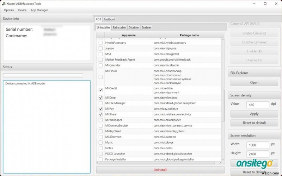Click the app list scroll up arrow
The image size is (282, 176).
[223, 39]
